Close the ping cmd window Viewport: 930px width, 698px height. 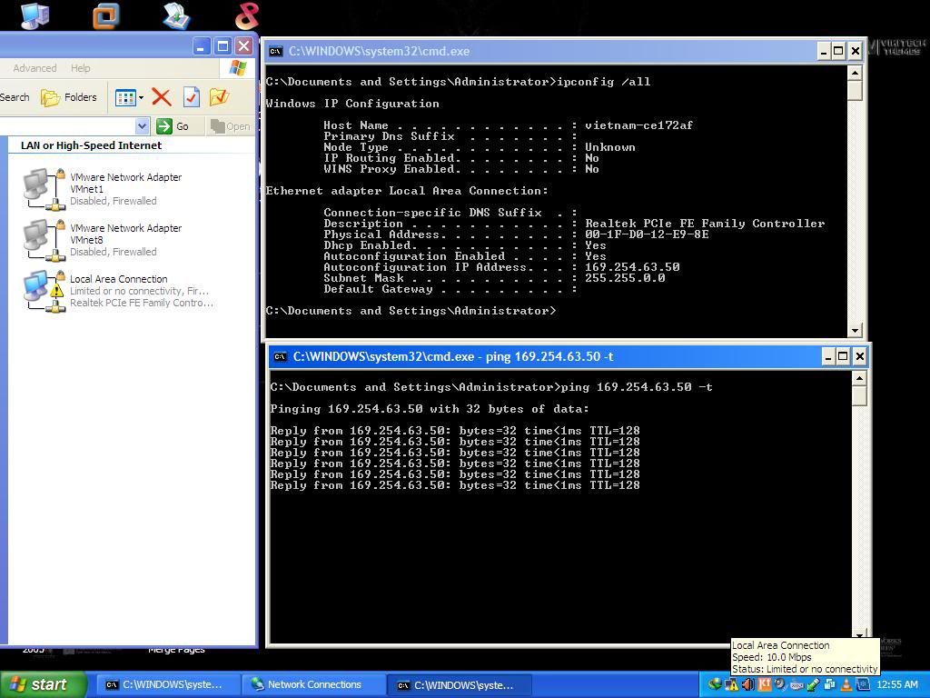859,356
